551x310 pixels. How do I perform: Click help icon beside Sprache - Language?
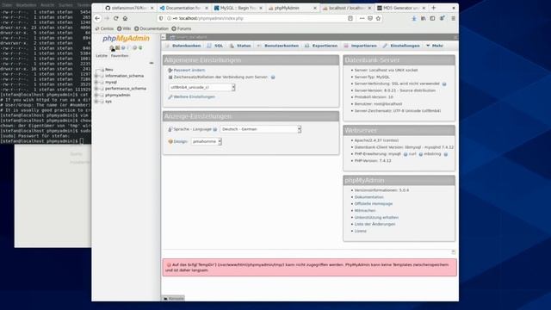pos(215,129)
